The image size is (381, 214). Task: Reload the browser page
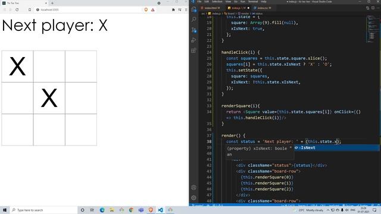(x=17, y=10)
